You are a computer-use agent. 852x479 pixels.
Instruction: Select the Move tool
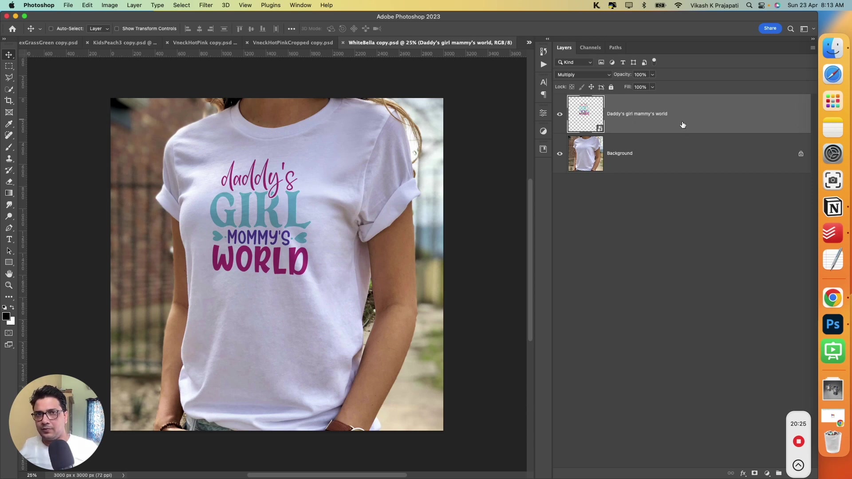(x=9, y=55)
